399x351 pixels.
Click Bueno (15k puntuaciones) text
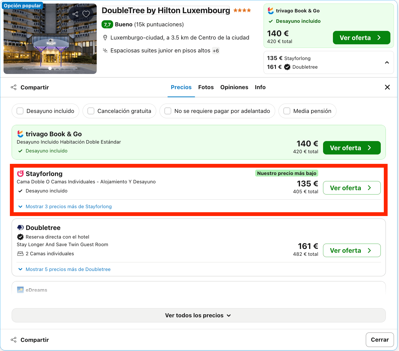coord(149,25)
